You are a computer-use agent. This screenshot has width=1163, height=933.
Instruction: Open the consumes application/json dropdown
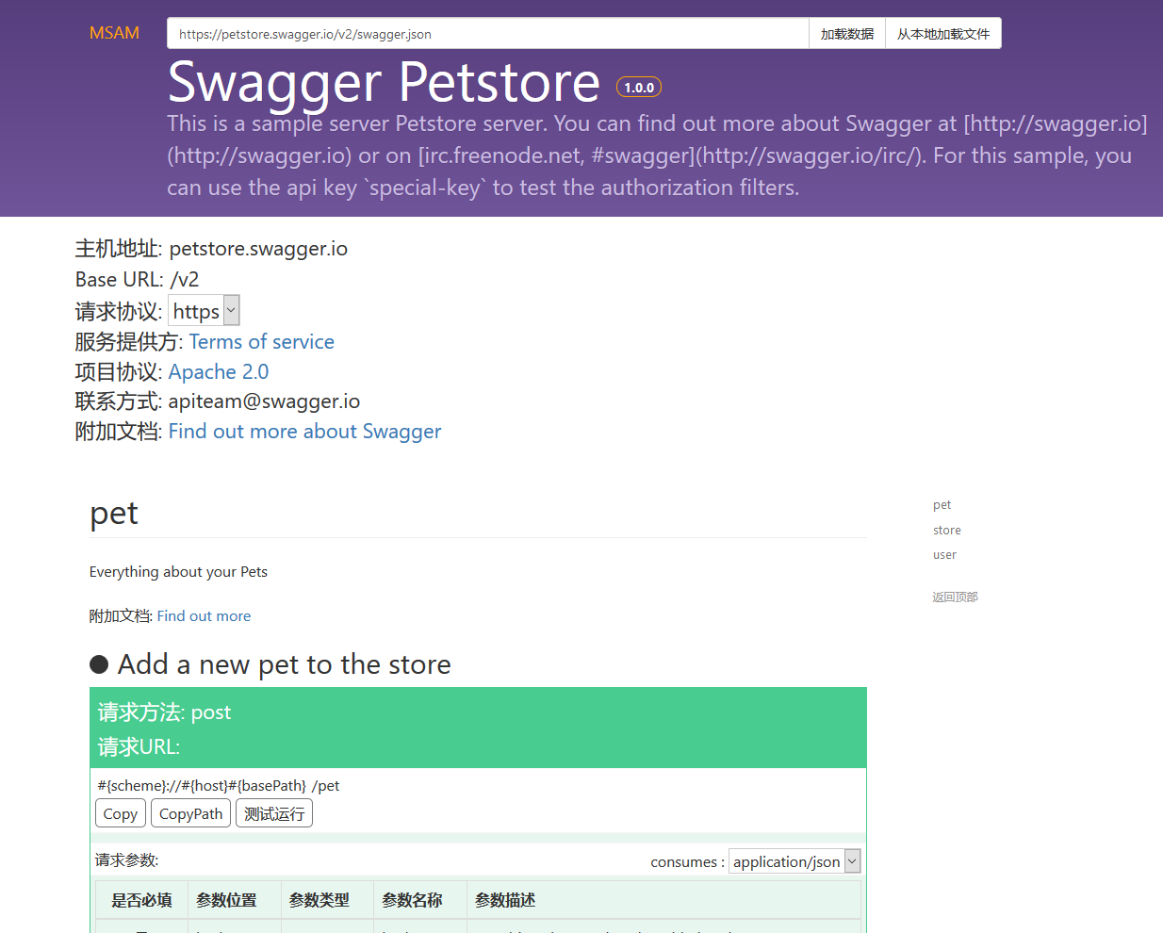point(794,861)
